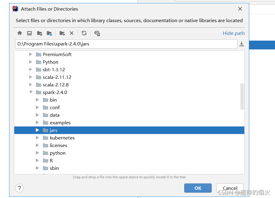Open help with the question mark icon
This screenshot has height=198, width=275.
pyautogui.click(x=19, y=188)
